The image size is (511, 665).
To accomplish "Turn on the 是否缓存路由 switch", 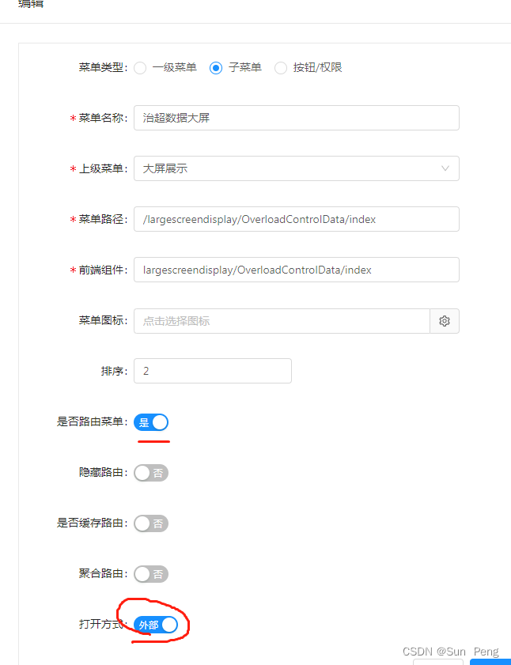I will click(151, 523).
